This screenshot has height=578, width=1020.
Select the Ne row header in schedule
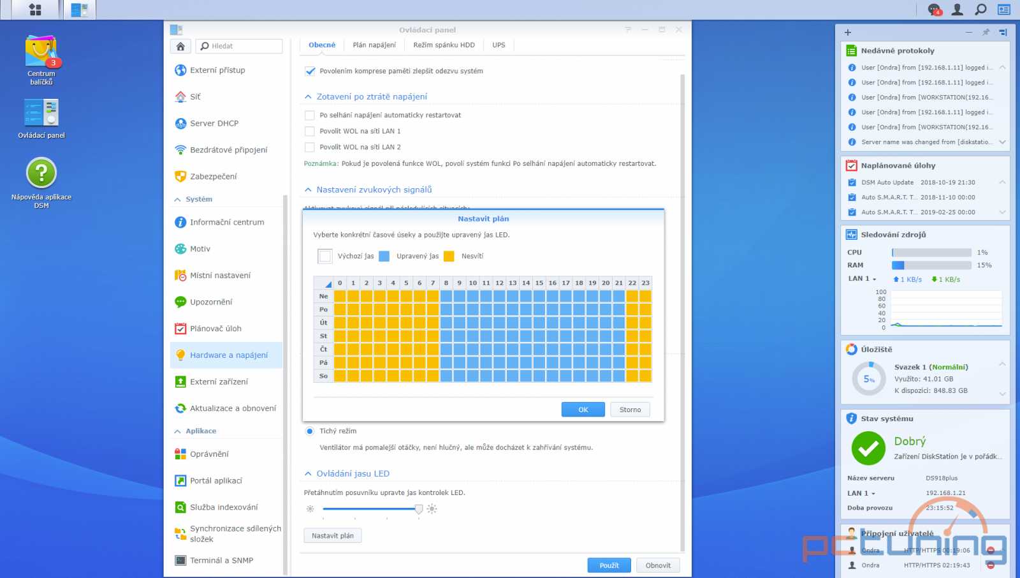[x=324, y=296]
